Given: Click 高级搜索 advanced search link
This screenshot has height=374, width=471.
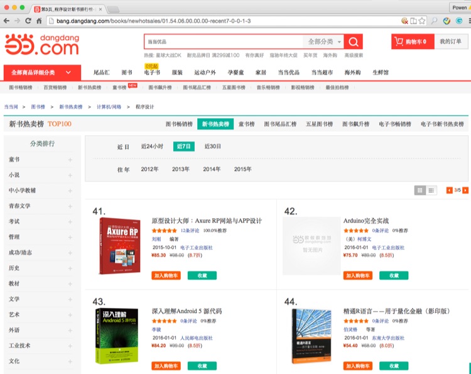Looking at the screenshot, I should point(354,55).
